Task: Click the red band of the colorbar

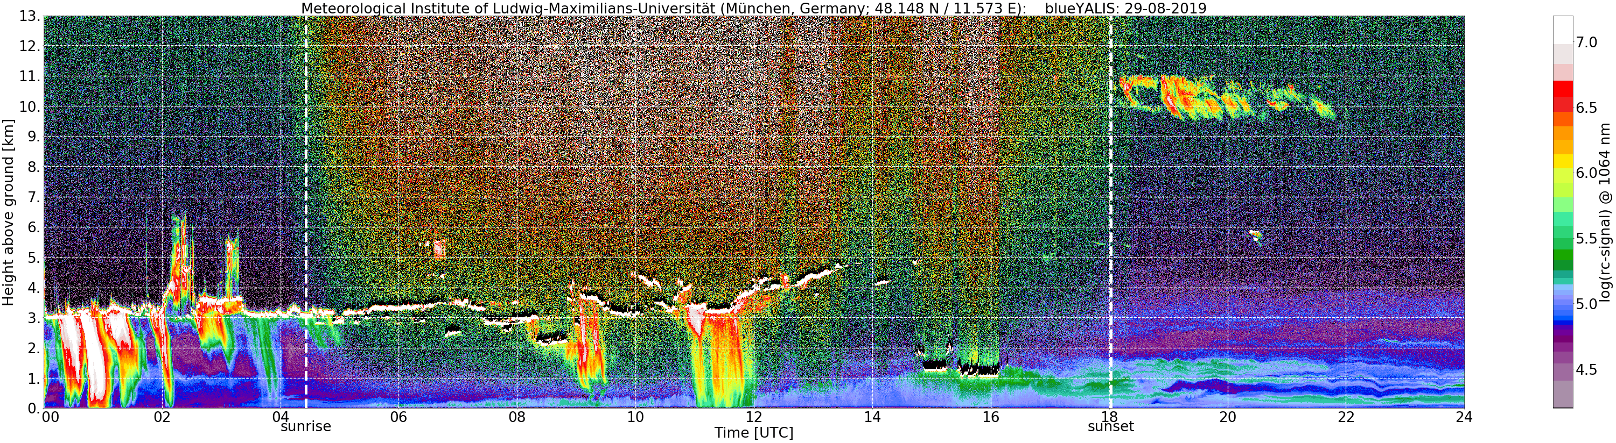Action: [1563, 95]
